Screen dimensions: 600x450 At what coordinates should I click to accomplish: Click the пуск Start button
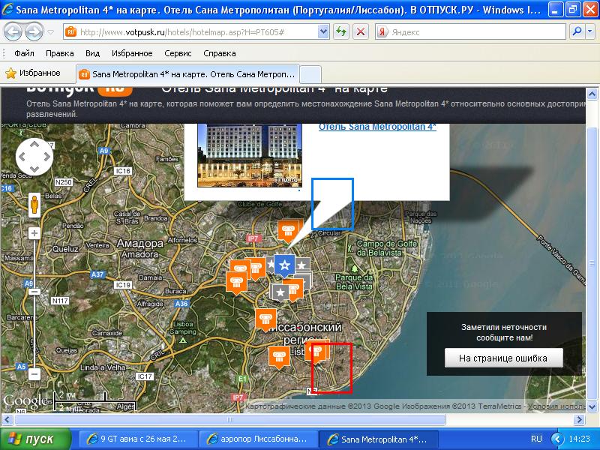pos(36,439)
